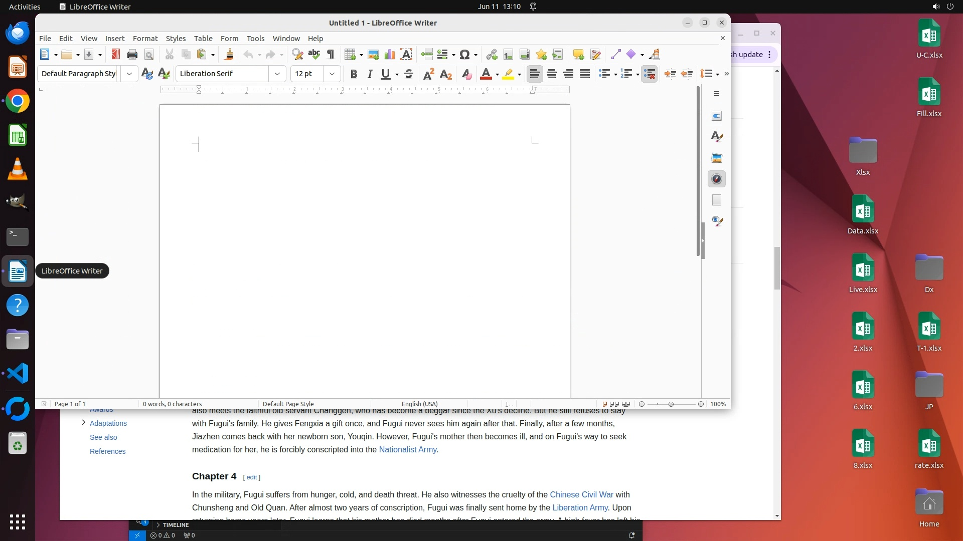The height and width of the screenshot is (541, 963).
Task: Toggle formatting marks pilcrow icon
Action: pos(331,55)
